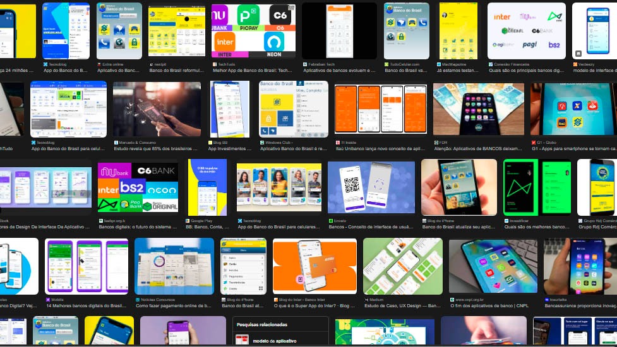Click the nextpit source favicon
Image resolution: width=617 pixels, height=347 pixels.
point(151,64)
